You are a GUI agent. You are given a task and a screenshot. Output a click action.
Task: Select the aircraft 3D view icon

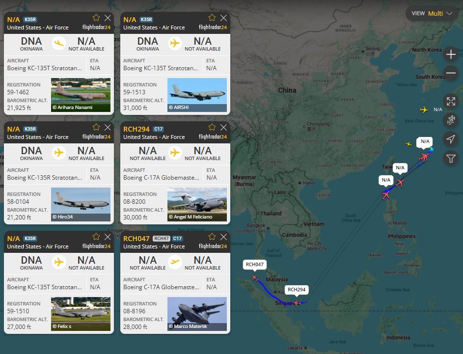pyautogui.click(x=451, y=120)
